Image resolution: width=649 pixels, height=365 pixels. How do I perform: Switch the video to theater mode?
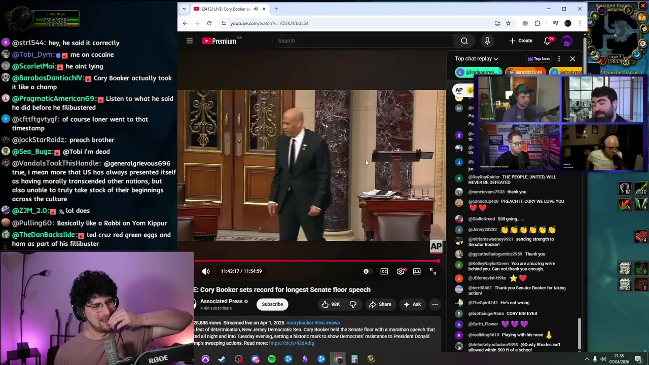417,271
